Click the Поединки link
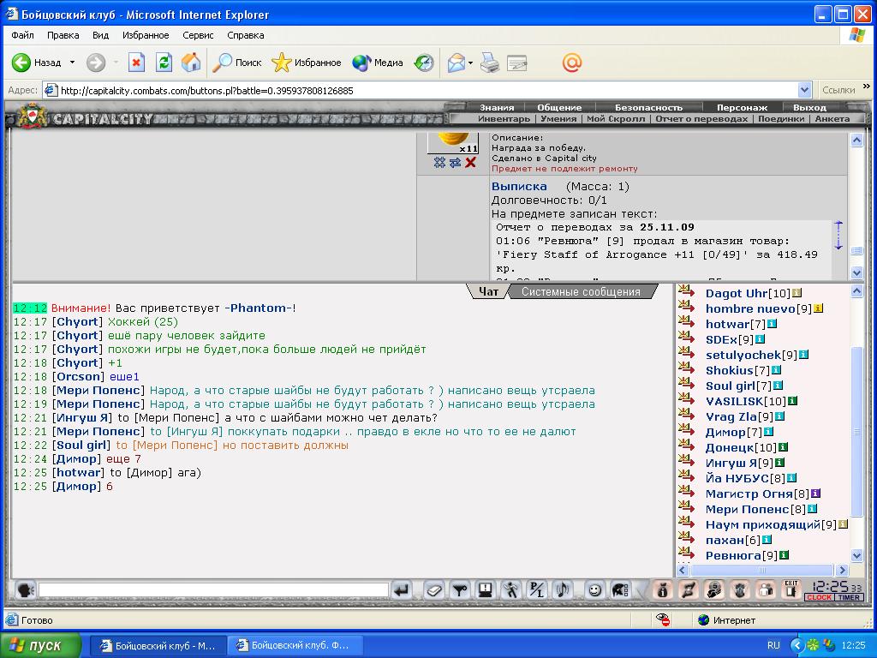 781,118
